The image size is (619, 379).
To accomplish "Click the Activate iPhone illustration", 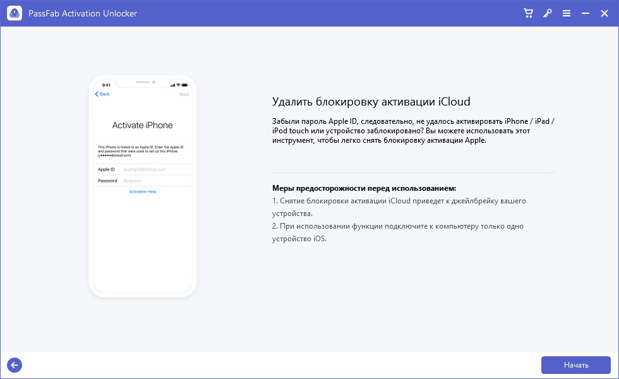I will point(143,186).
